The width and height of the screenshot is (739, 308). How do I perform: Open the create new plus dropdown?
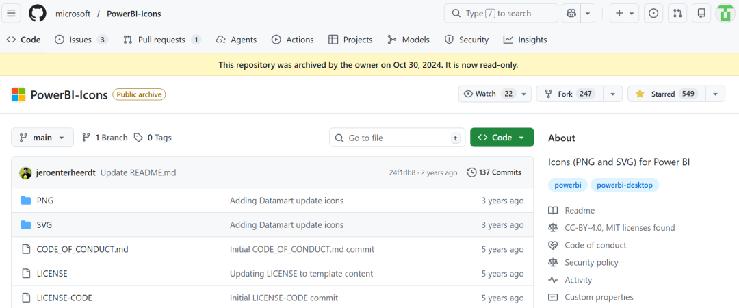[x=624, y=13]
